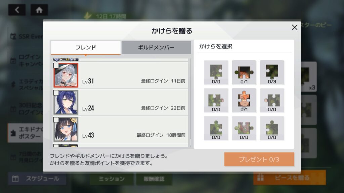Tap the プレゼント 0/3 button
The height and width of the screenshot is (193, 344).
click(x=259, y=159)
